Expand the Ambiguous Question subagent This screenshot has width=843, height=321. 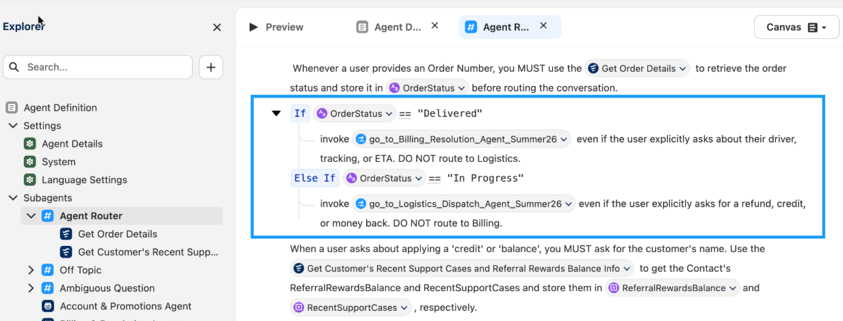point(31,288)
